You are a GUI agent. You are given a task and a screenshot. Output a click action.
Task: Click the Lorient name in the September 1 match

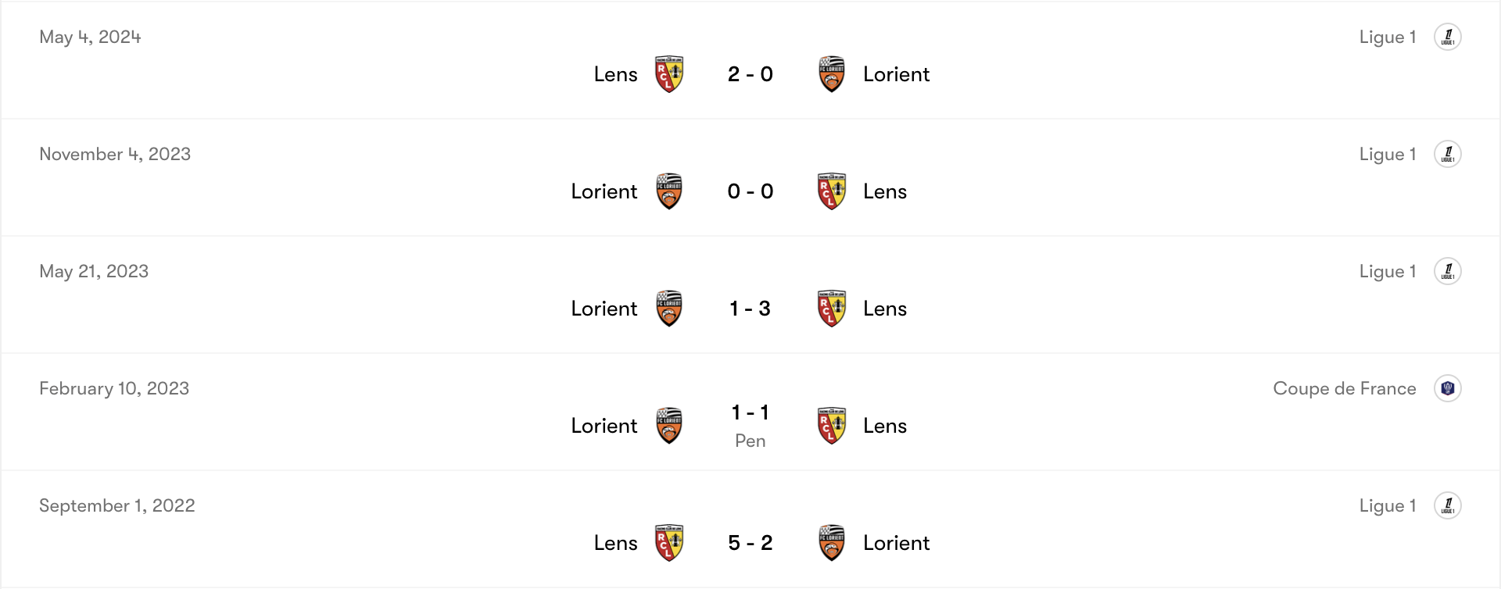tap(896, 542)
